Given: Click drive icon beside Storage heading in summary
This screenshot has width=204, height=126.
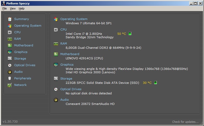Looking at the screenshot, I should 56,79.
